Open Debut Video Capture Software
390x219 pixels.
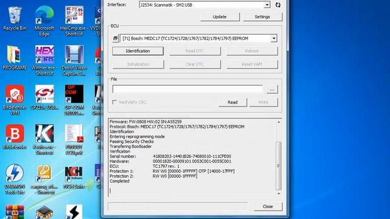[74, 61]
